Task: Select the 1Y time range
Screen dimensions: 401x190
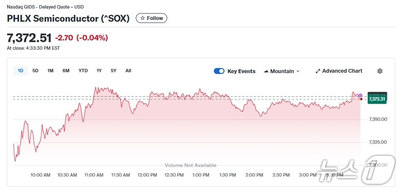Action: [x=99, y=71]
